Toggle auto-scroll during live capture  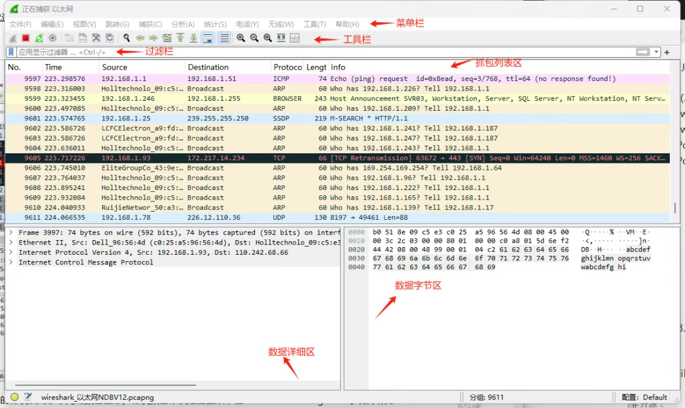[207, 38]
